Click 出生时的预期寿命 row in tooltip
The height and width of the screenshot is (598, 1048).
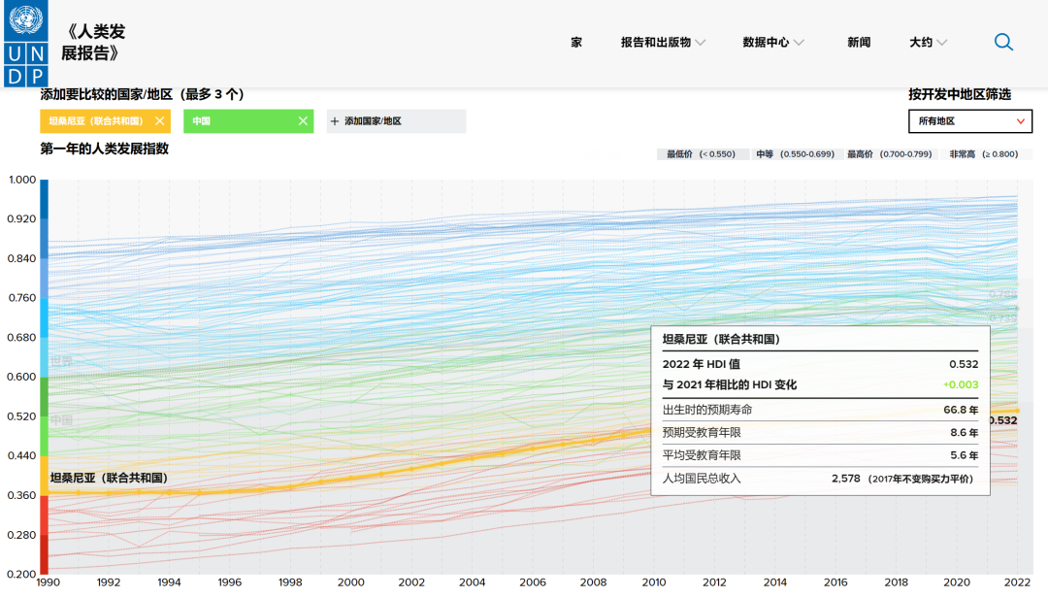[820, 410]
